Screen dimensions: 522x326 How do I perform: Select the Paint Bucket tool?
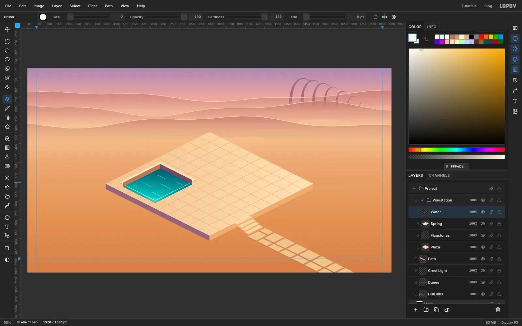(7, 139)
